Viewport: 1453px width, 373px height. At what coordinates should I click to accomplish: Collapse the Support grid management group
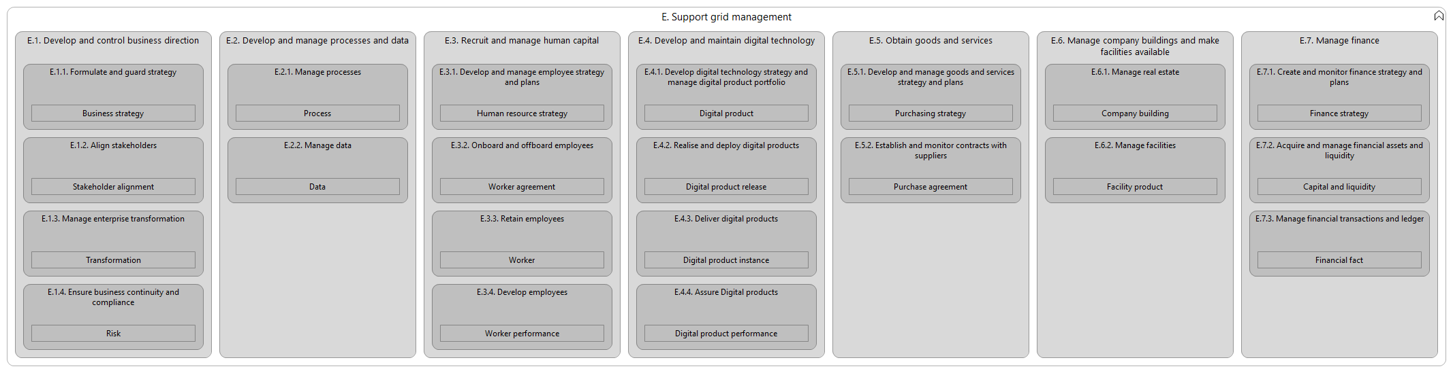[1439, 16]
